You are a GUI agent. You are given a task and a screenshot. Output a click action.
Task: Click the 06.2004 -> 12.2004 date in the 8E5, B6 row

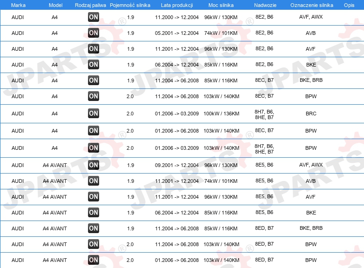click(177, 212)
